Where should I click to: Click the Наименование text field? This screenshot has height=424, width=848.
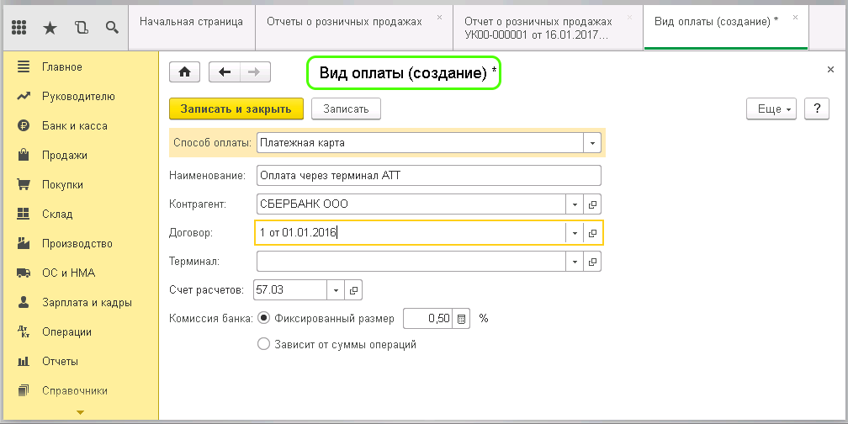(x=427, y=175)
